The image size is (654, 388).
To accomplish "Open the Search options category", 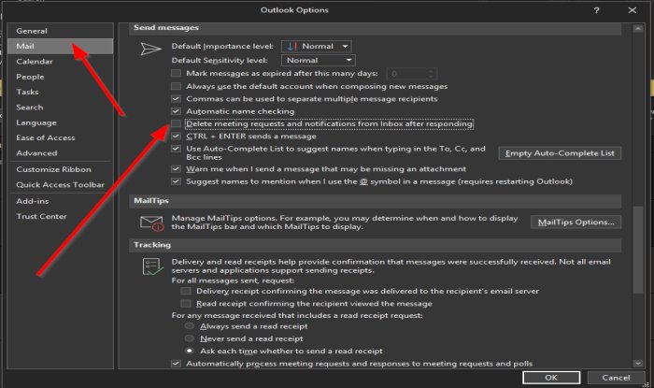I will click(61, 108).
